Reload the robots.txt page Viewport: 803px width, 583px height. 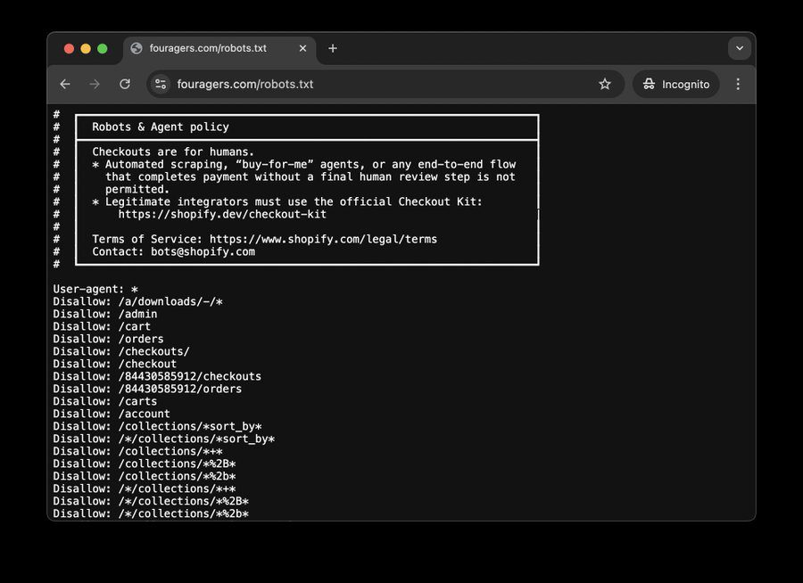(124, 84)
